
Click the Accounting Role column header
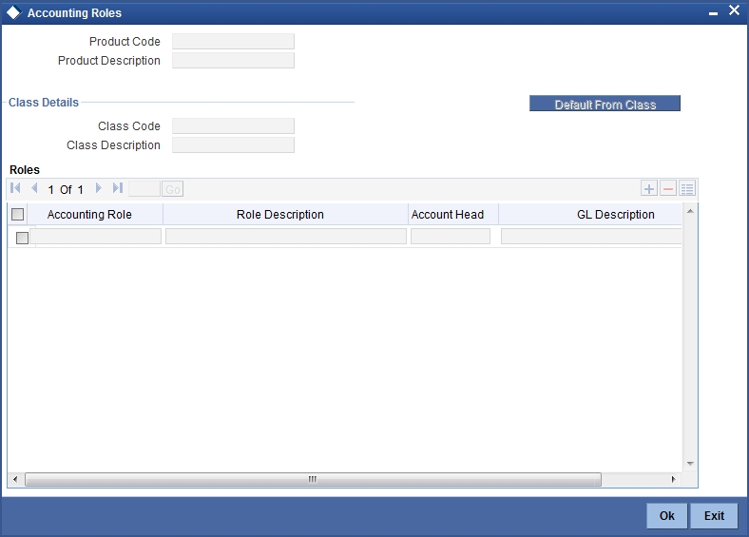[89, 215]
